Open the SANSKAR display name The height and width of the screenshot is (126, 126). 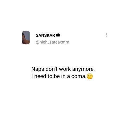pyautogui.click(x=45, y=35)
